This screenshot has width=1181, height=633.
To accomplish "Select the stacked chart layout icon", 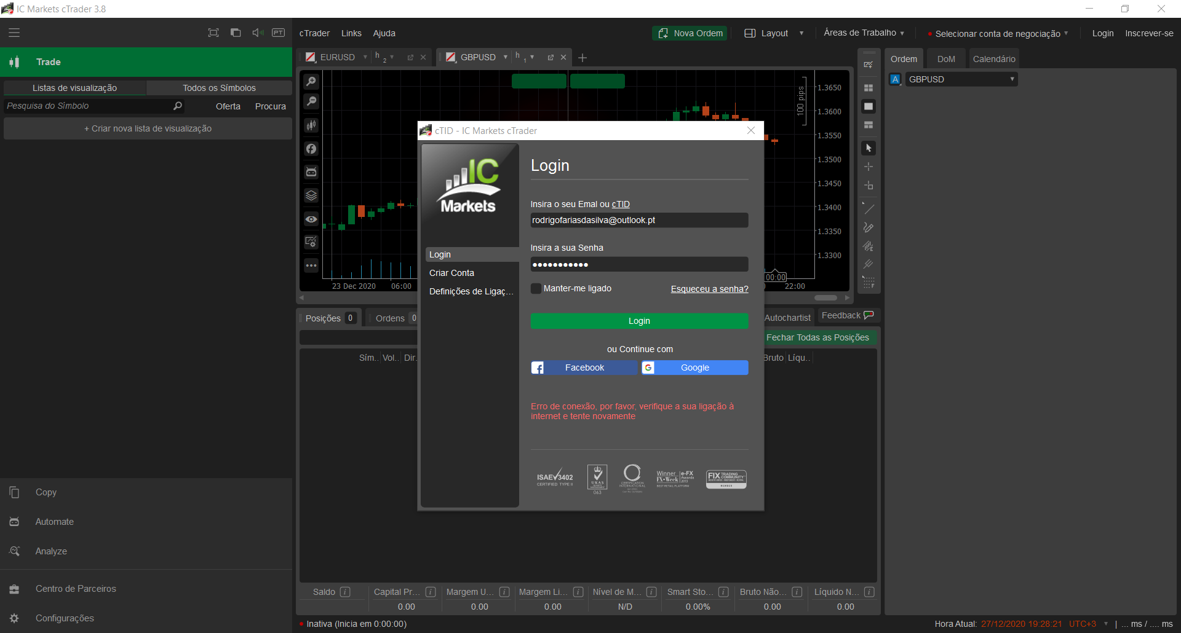I will point(869,125).
